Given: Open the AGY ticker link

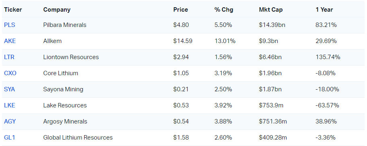Looking at the screenshot, I should pyautogui.click(x=10, y=121).
